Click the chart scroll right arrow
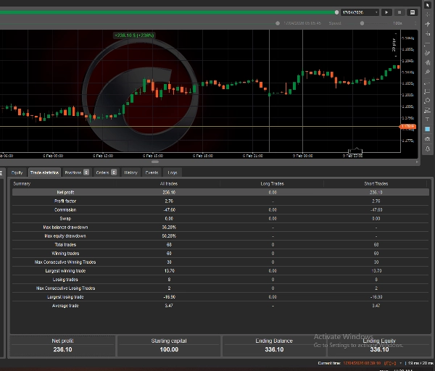The image size is (435, 371). [x=417, y=162]
